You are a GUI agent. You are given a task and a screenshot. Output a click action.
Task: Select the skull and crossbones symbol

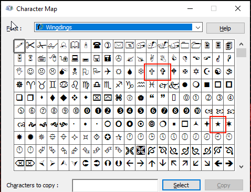pos(75,71)
